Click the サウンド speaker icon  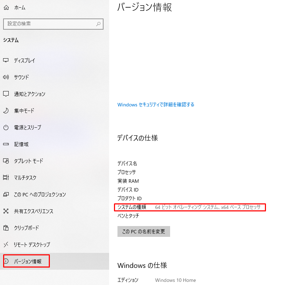coord(6,77)
